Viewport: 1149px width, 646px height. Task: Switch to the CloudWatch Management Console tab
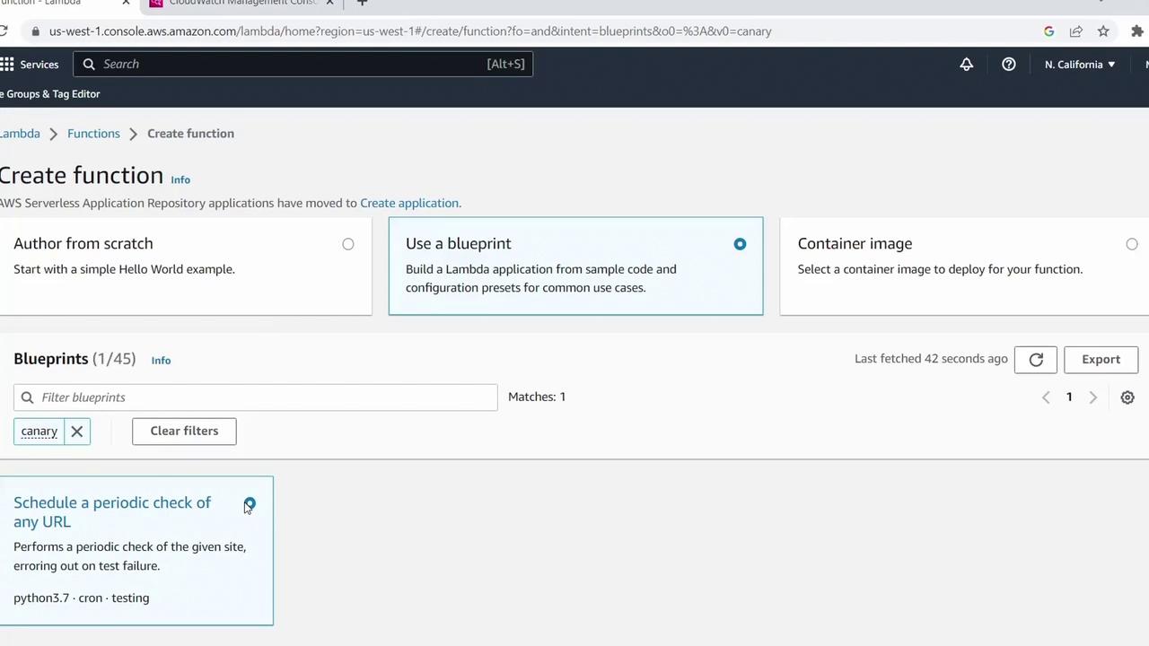(x=242, y=3)
